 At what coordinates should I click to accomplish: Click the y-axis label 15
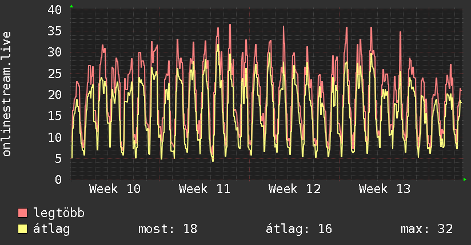55,116
